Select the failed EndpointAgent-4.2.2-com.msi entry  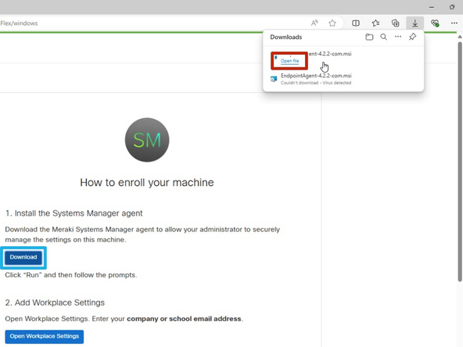click(343, 79)
